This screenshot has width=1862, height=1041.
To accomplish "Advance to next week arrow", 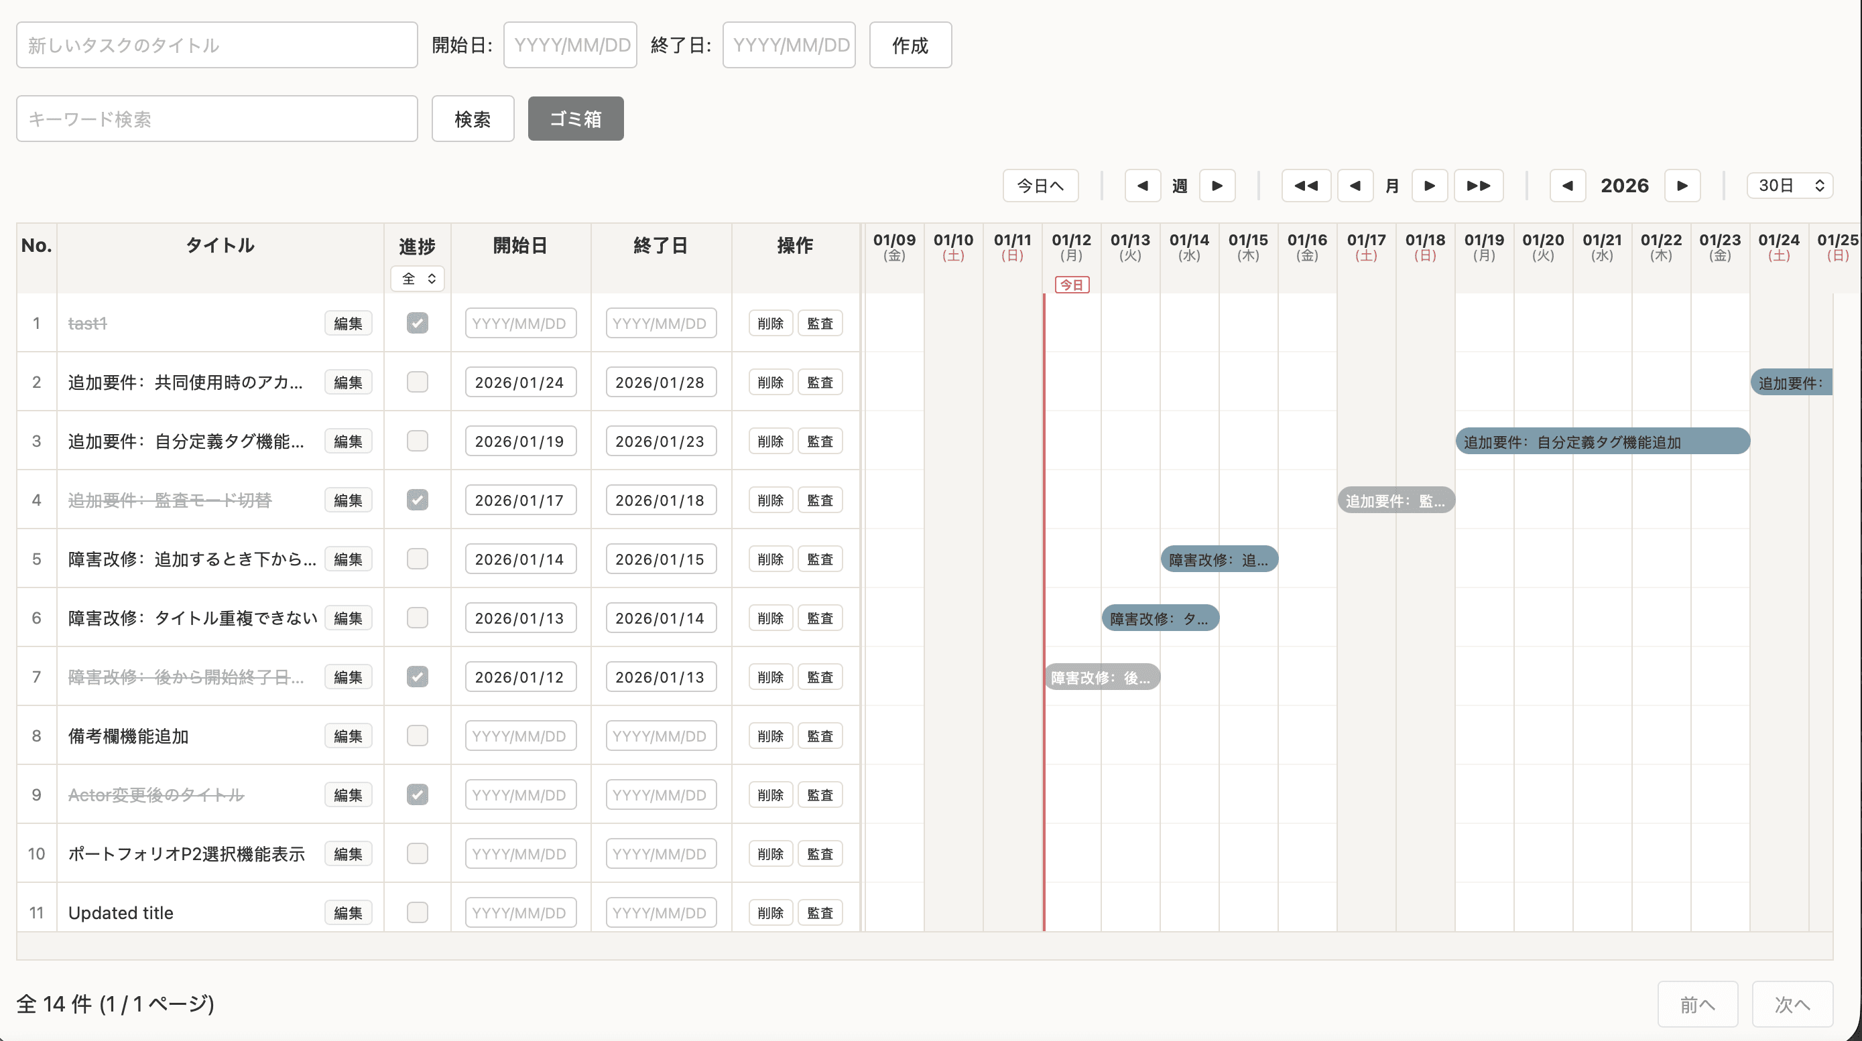I will 1217,186.
